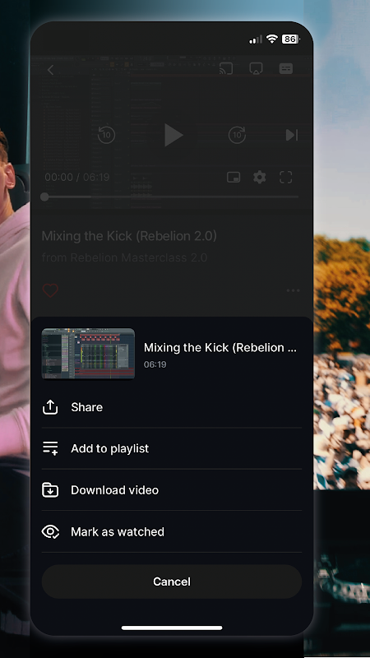The image size is (370, 658).
Task: Tap the share upload icon
Action: click(x=50, y=407)
